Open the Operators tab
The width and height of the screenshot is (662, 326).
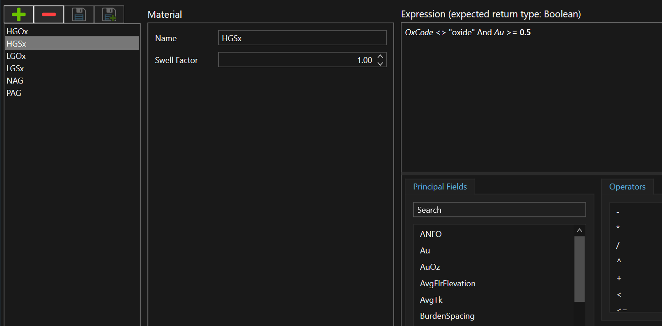click(627, 187)
